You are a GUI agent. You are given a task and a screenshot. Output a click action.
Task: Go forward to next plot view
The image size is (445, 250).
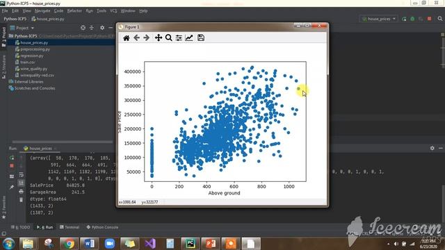tap(147, 37)
